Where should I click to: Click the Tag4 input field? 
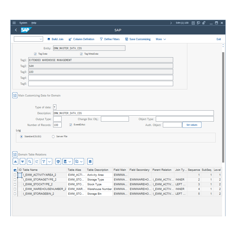pos(100,78)
